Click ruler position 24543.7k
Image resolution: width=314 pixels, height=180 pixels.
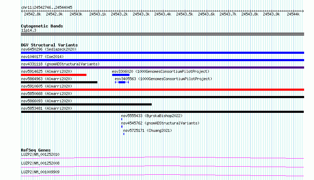coord(228,14)
